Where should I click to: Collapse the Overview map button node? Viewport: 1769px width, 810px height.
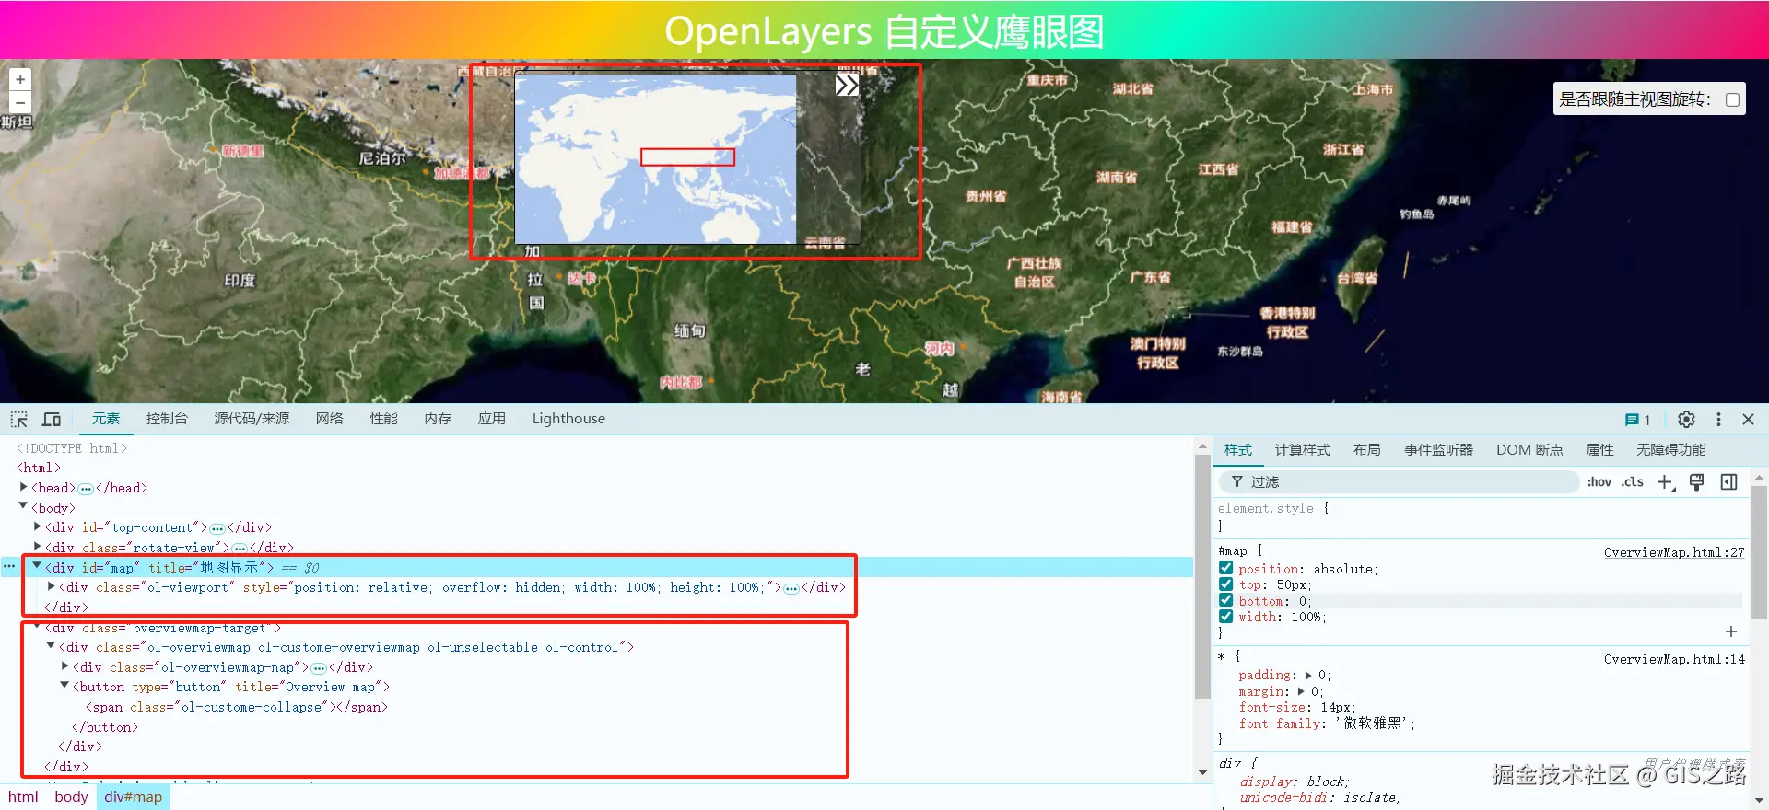pos(64,686)
